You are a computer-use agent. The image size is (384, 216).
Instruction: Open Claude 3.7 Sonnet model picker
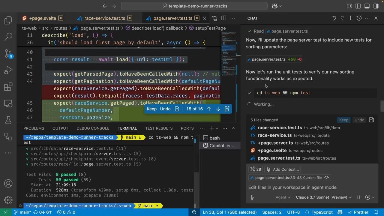pyautogui.click(x=323, y=197)
